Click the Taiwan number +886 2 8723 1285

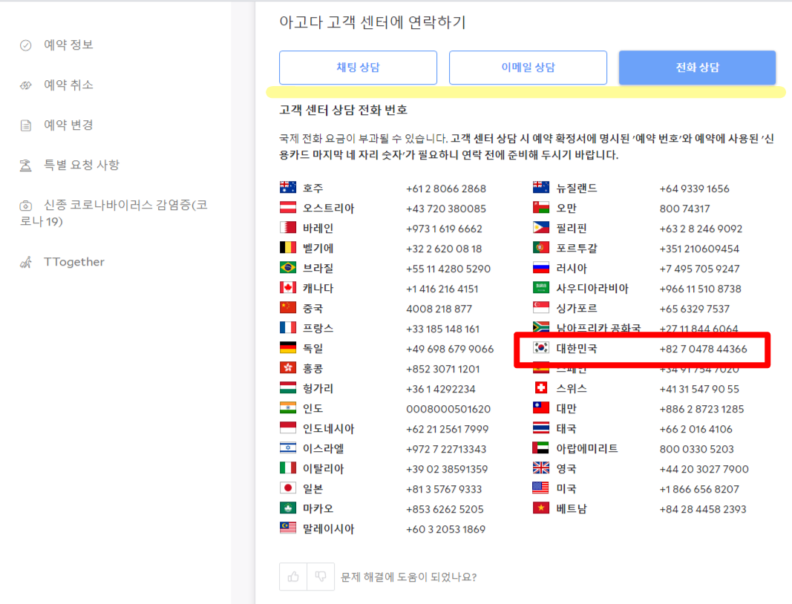(x=701, y=409)
